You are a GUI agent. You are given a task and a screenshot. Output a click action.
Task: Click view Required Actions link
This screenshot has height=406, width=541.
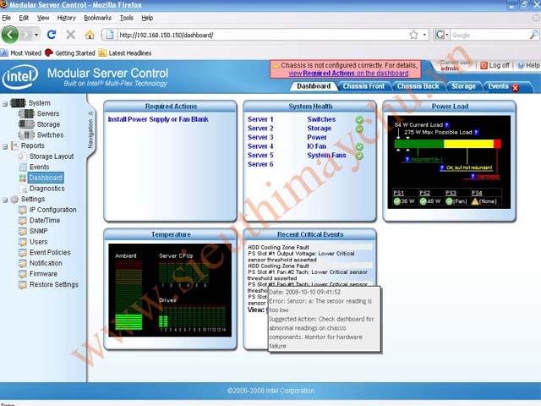point(348,74)
